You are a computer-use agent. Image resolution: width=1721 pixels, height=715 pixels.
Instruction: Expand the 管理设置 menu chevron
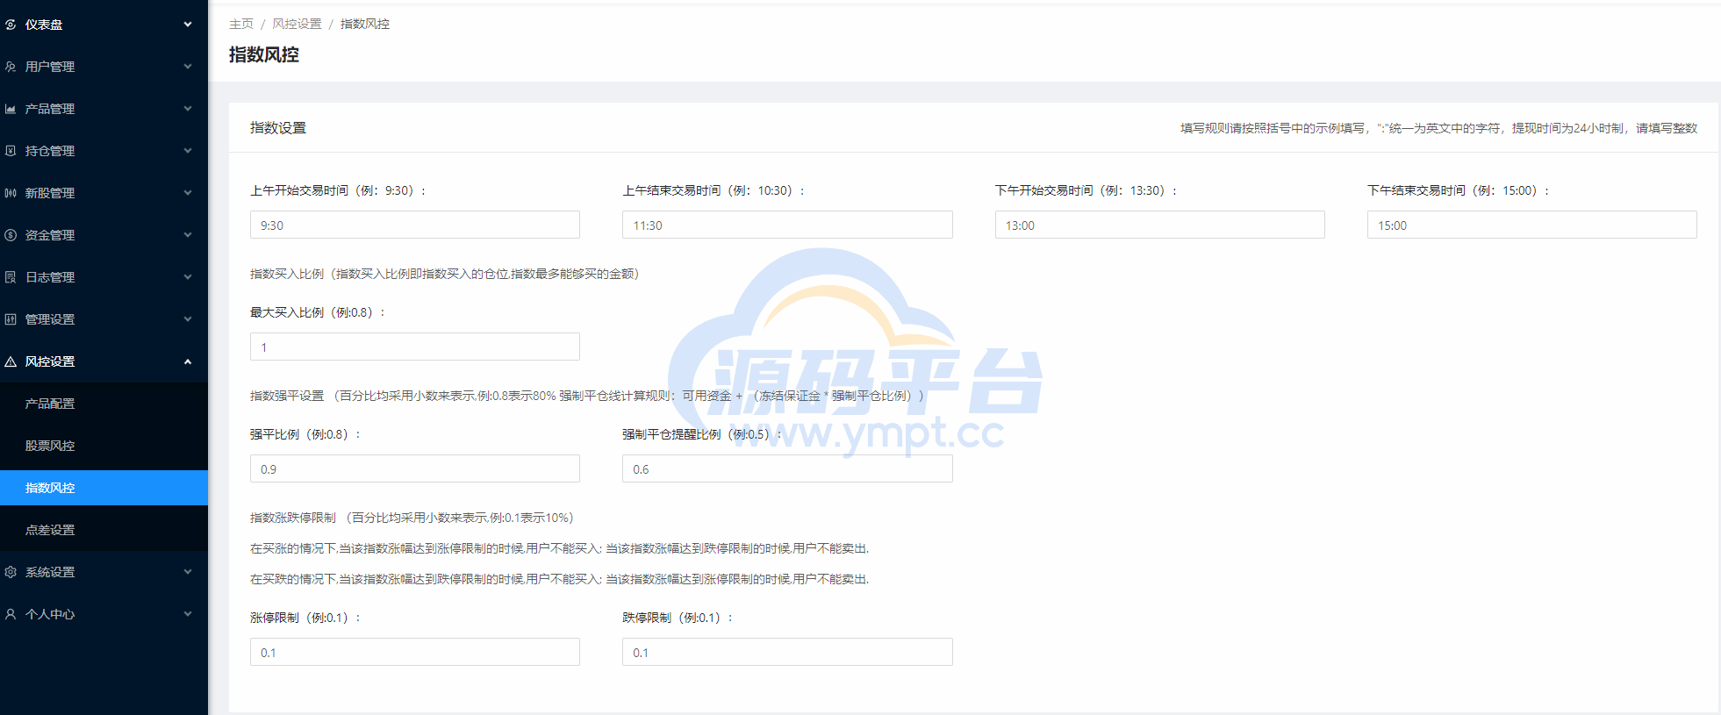[188, 319]
